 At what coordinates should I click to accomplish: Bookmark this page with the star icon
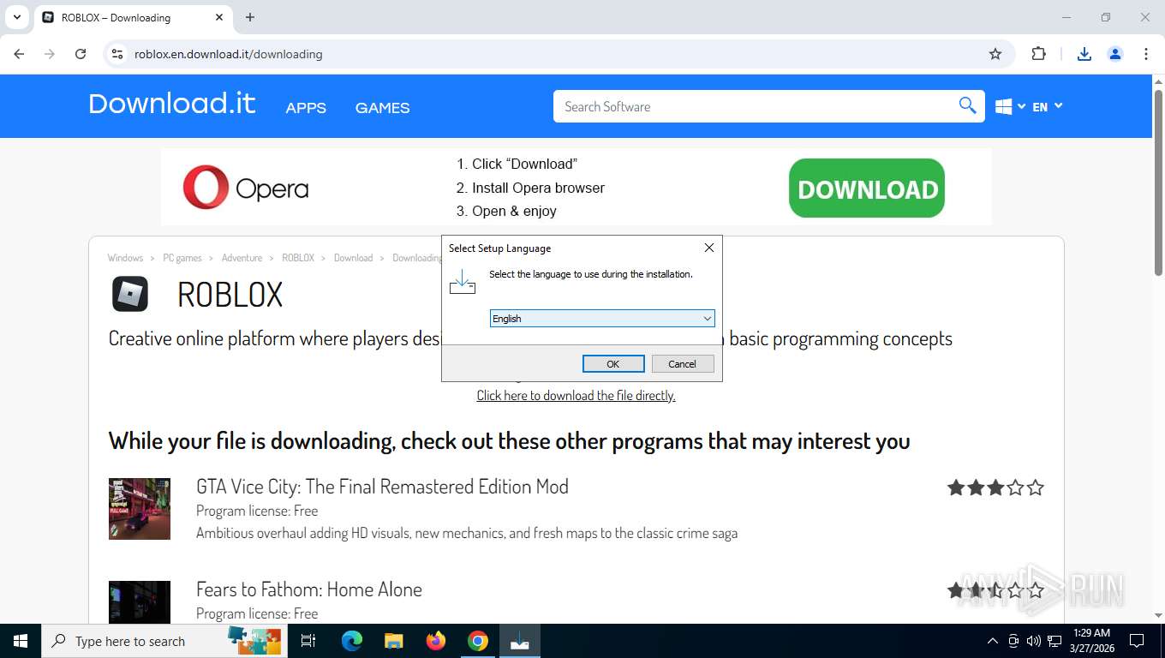(995, 54)
